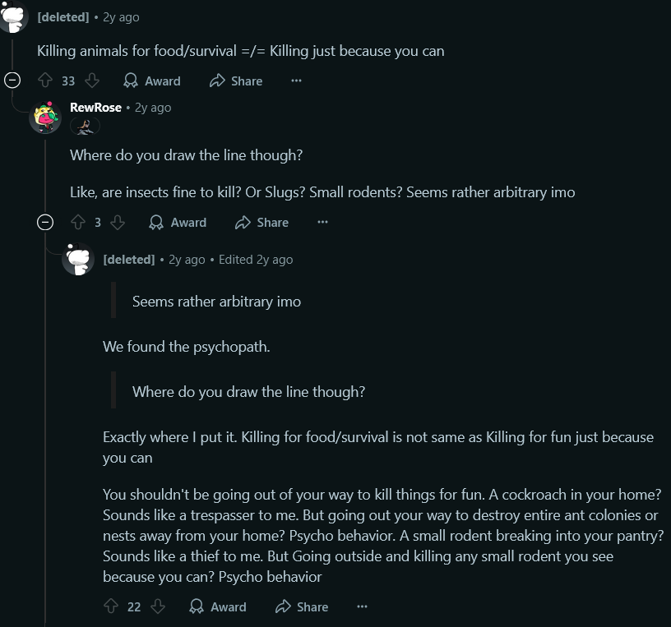Screen dimensions: 671x627
Task: Share RewRose's comment
Action: (261, 222)
